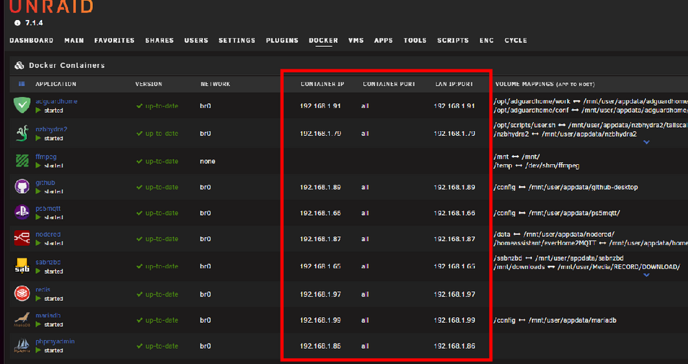Click the list view icon beside Application
Screen dimensions: 688x364
[x=21, y=84]
